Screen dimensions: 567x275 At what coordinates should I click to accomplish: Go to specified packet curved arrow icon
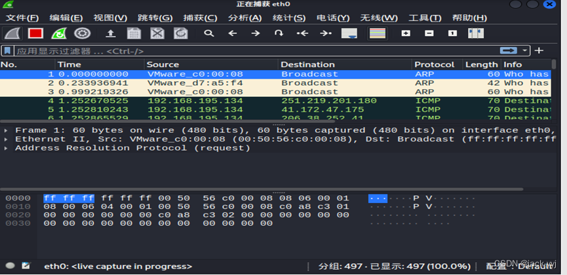[x=279, y=33]
